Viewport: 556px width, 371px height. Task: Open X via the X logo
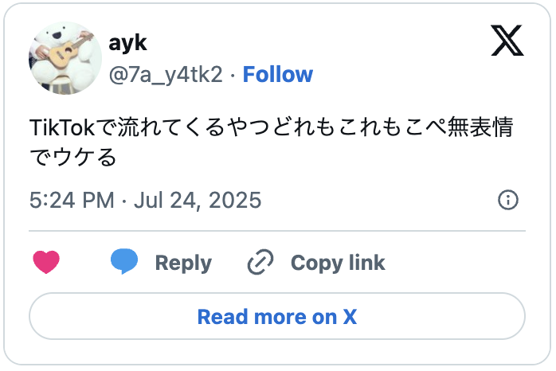[x=507, y=41]
